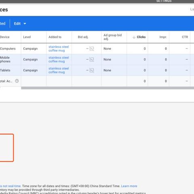194x194 pixels.
Task: Select the Computers device cell
Action: click(x=8, y=48)
